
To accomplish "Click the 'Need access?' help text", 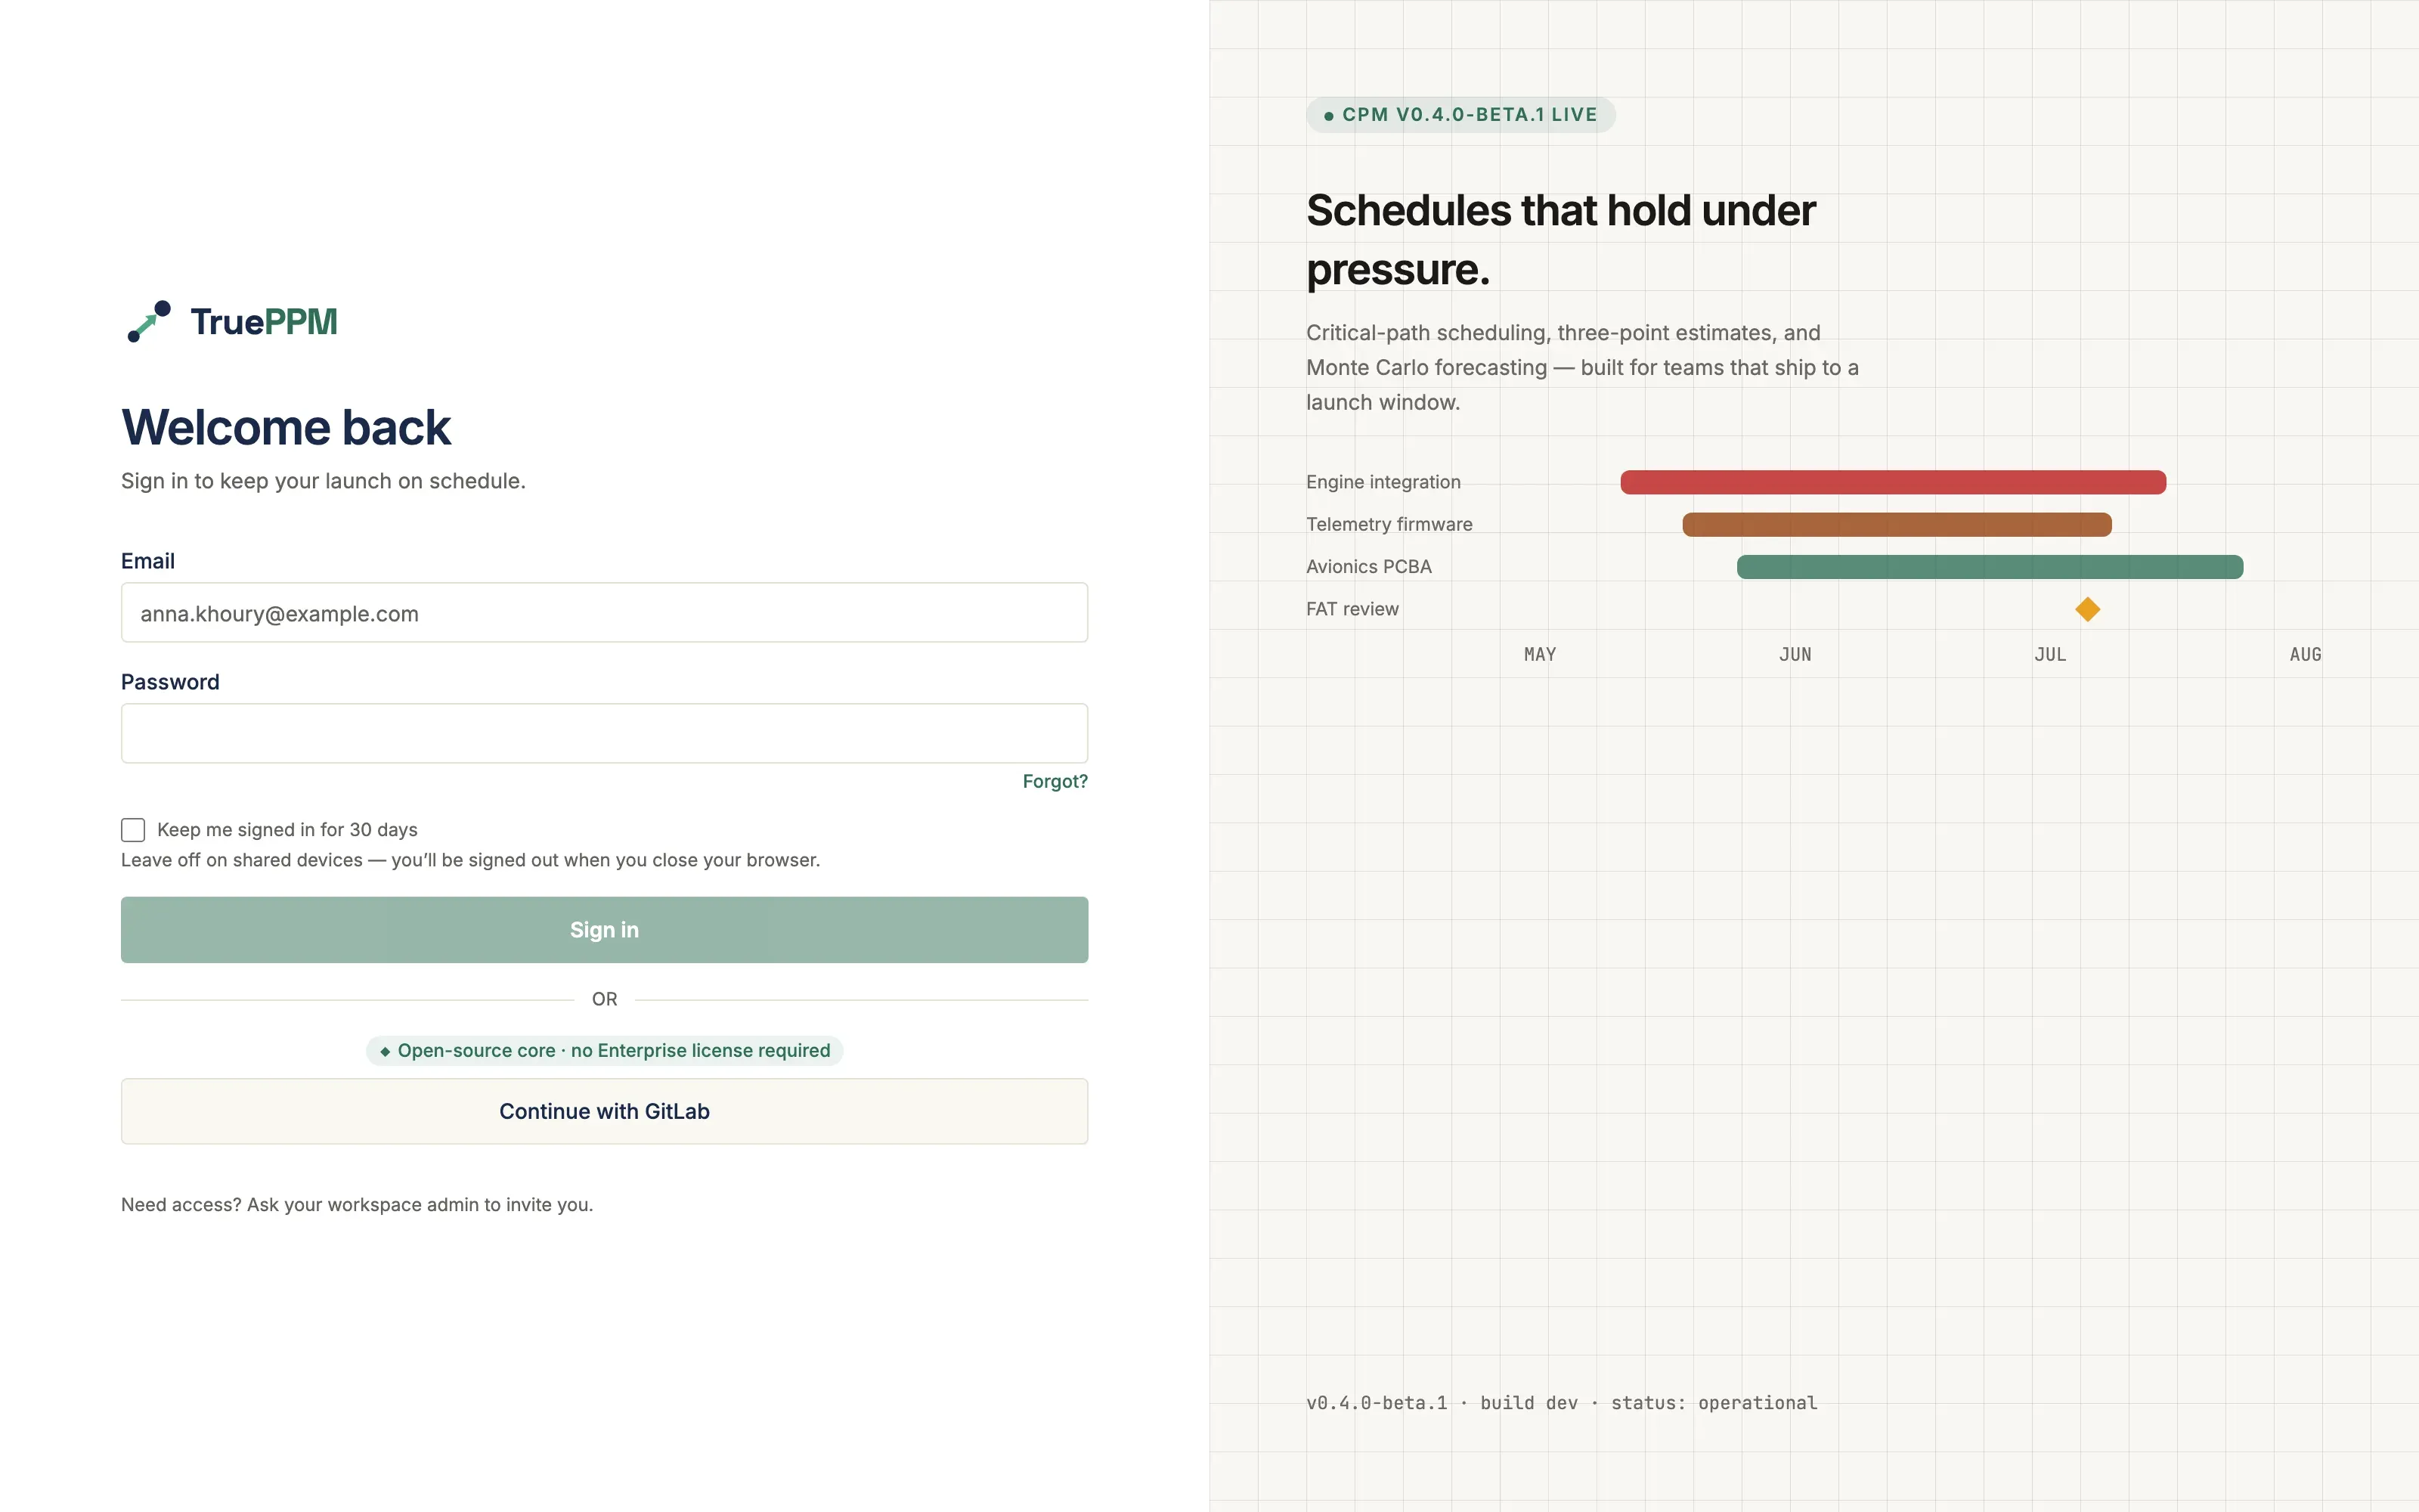I will coord(357,1204).
